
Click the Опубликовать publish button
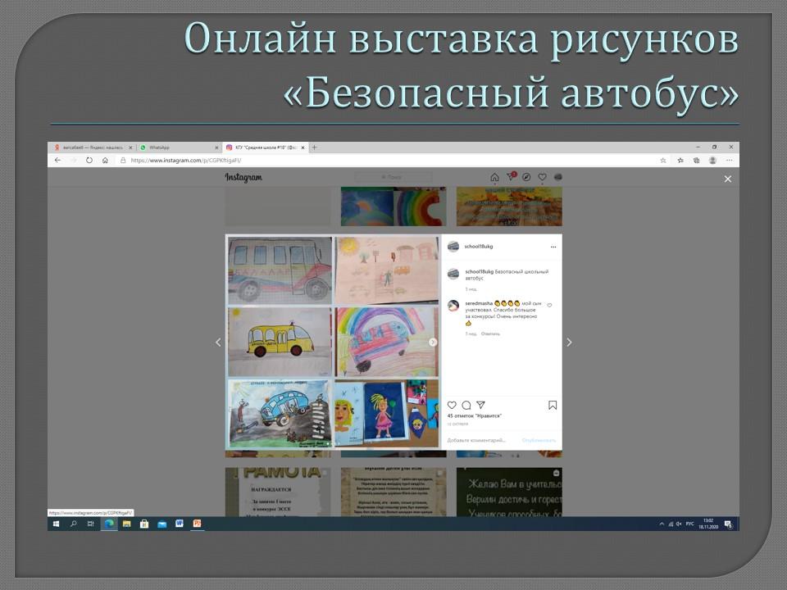(539, 441)
